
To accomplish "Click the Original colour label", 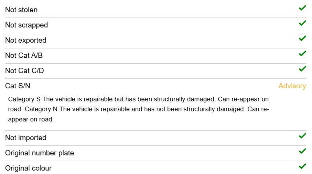I will click(28, 168).
